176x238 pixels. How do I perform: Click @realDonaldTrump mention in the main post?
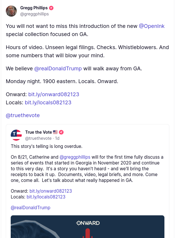[58, 69]
